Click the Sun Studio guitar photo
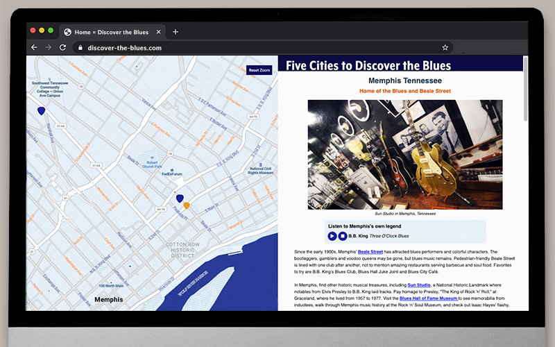The image size is (555, 347). click(x=405, y=155)
